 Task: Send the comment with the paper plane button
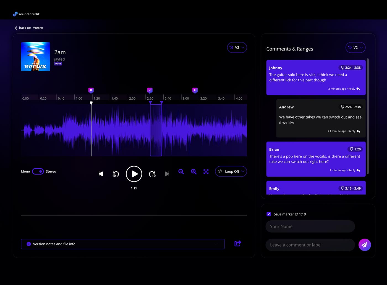(365, 245)
